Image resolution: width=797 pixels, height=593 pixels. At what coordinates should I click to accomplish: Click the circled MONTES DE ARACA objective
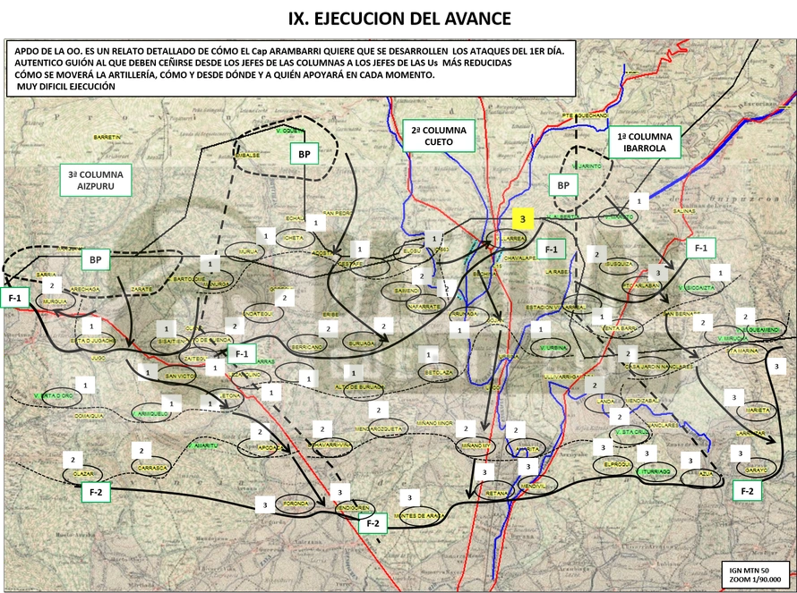(x=419, y=516)
